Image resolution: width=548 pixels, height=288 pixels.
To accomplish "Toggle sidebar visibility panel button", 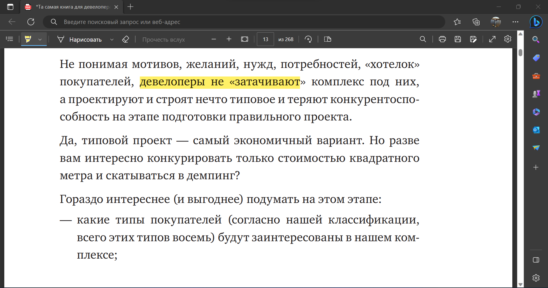I will tap(536, 260).
